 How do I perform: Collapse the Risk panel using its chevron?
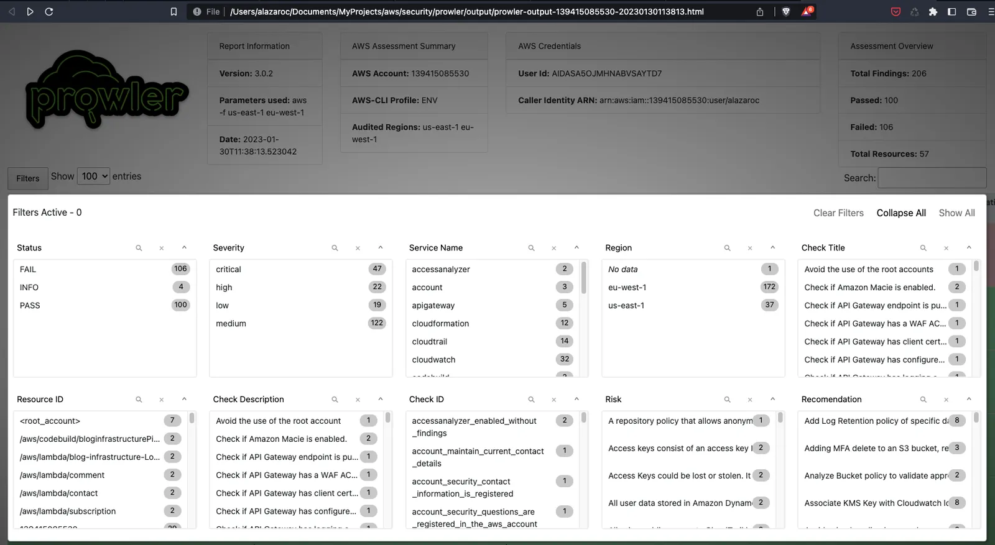(x=772, y=399)
